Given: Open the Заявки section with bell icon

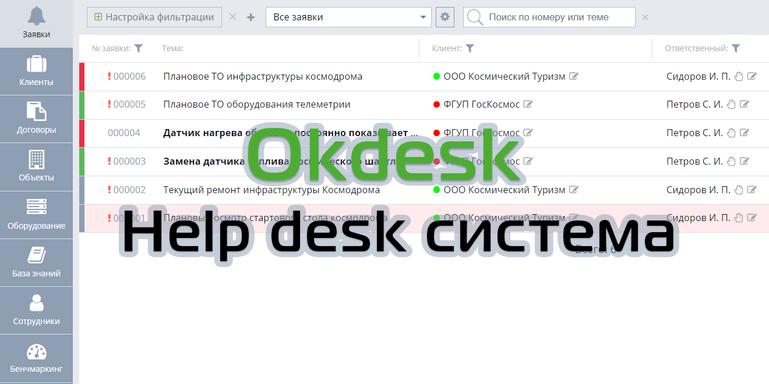Looking at the screenshot, I should click(x=36, y=23).
